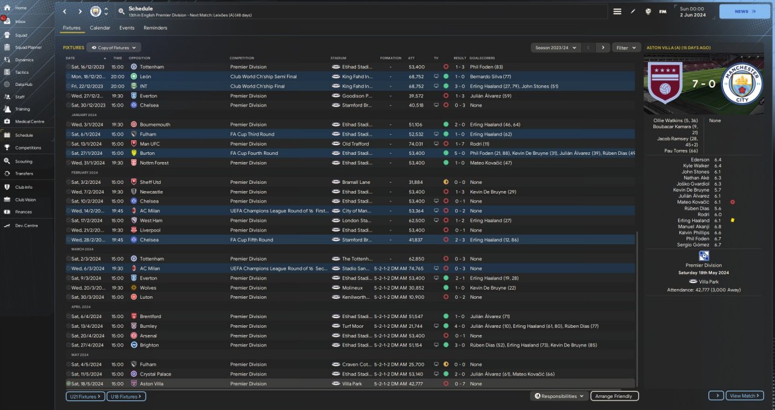Open Training in the sidebar
775x410 pixels.
(x=22, y=109)
